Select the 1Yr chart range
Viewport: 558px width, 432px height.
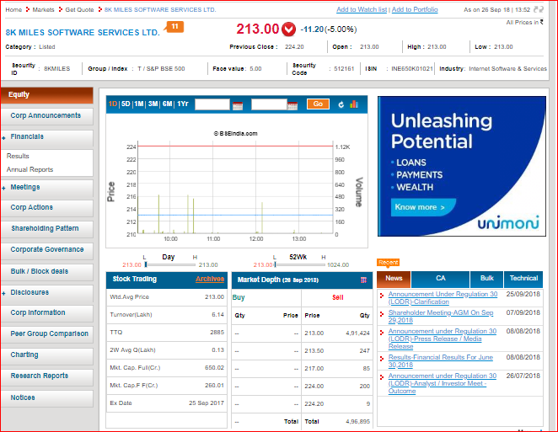[x=182, y=104]
